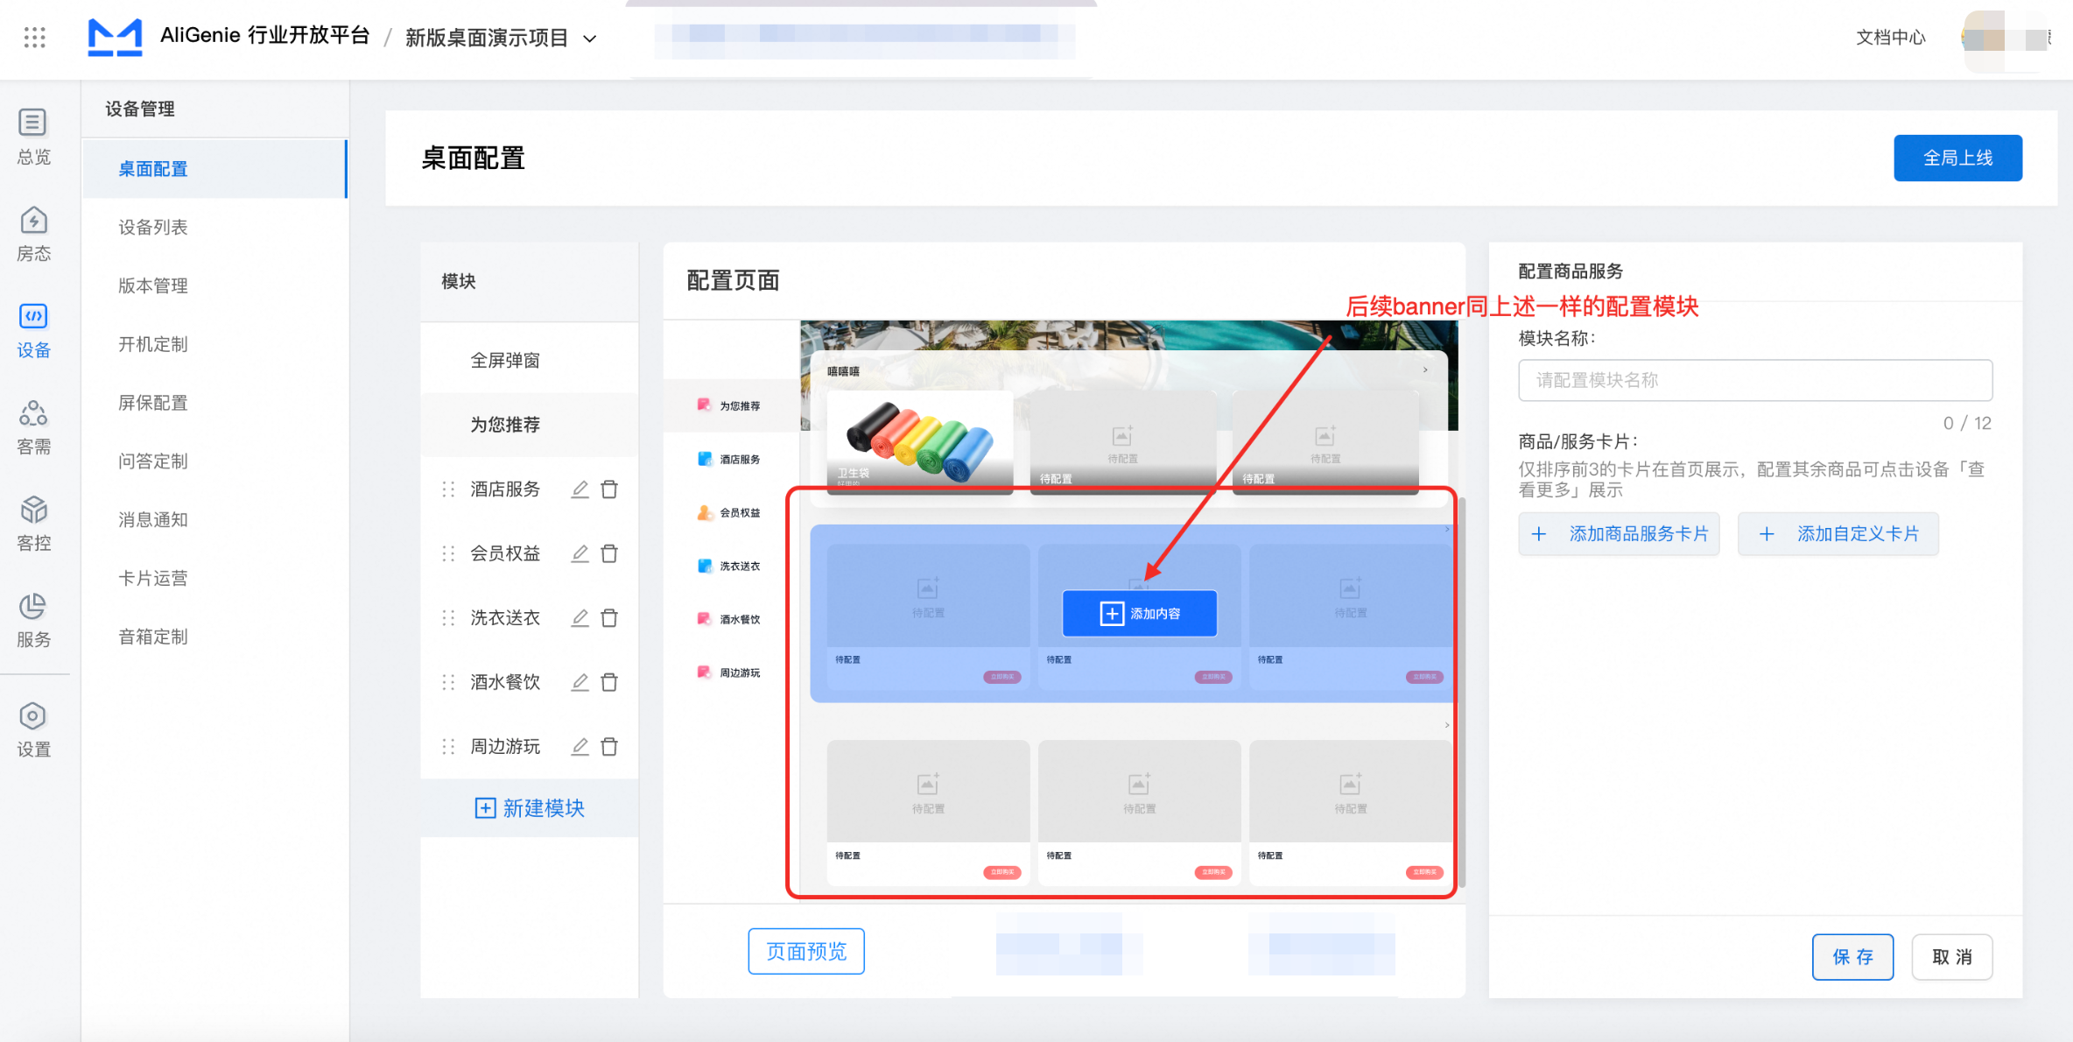
Task: Grab the 会员权益 drag handle
Action: pyautogui.click(x=448, y=553)
